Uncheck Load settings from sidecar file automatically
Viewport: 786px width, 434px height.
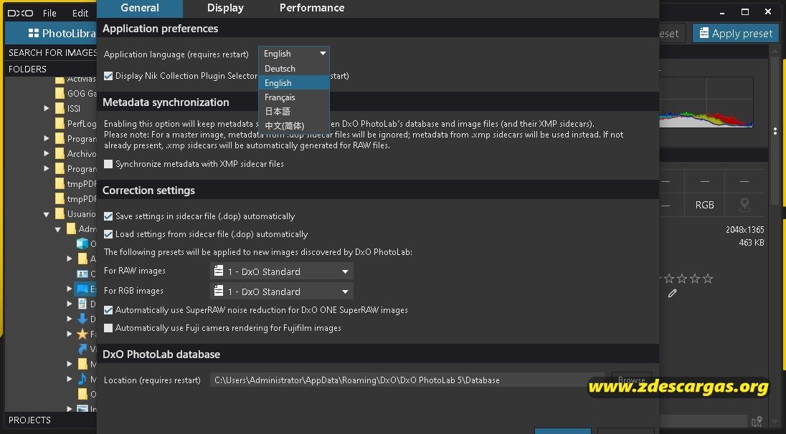(108, 233)
